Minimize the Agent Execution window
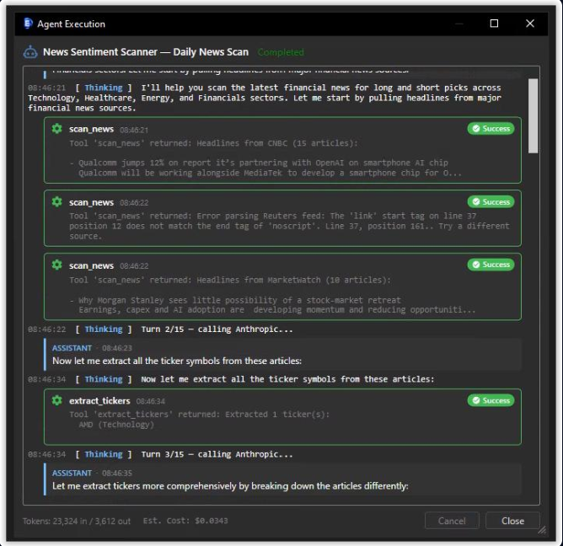This screenshot has width=563, height=546. (458, 24)
